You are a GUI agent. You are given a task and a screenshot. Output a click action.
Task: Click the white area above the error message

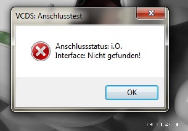tap(90, 33)
